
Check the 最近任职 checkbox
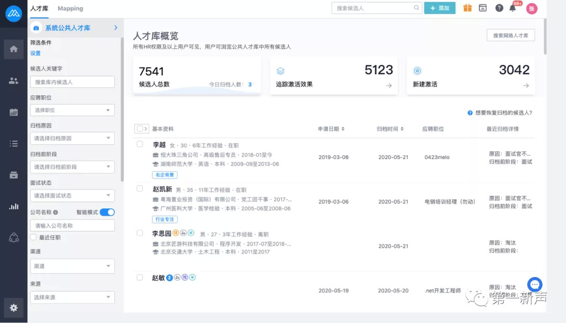pyautogui.click(x=34, y=237)
